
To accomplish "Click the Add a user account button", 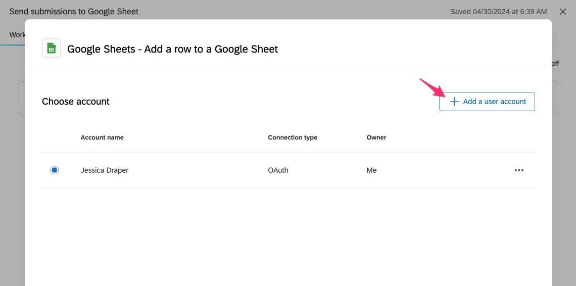I will click(x=487, y=102).
